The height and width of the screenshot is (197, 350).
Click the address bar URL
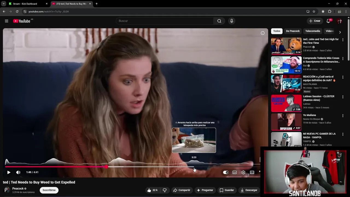coord(49,11)
